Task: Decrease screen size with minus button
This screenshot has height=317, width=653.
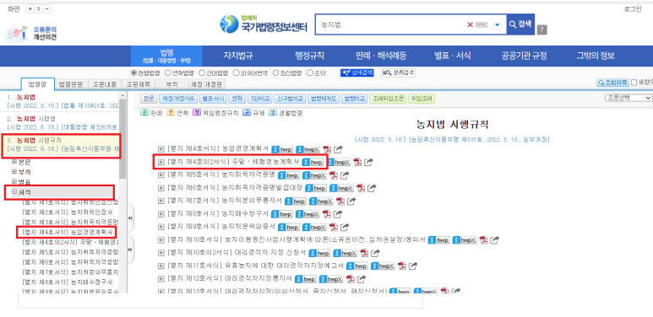Action: (x=47, y=8)
